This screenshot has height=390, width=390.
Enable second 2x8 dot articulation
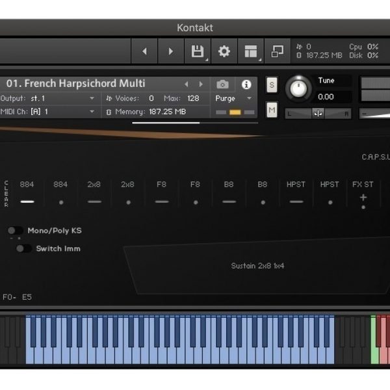(128, 202)
